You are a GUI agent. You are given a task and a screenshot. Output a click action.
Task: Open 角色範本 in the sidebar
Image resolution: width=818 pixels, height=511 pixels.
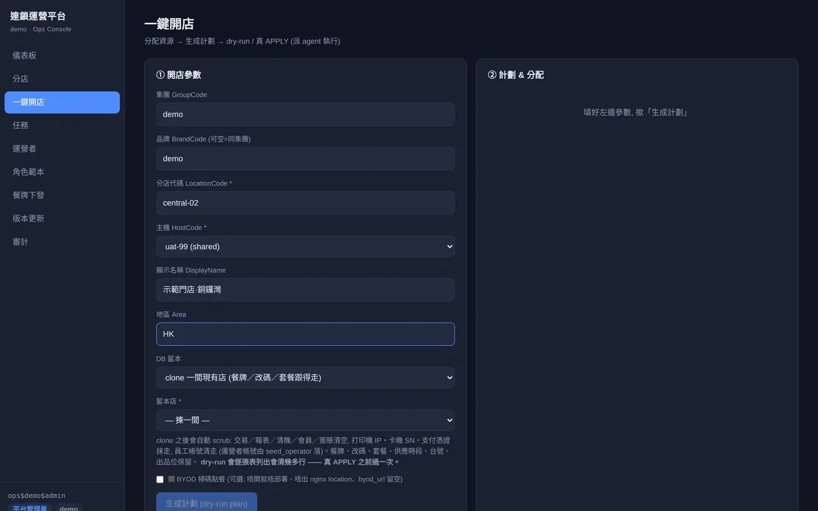[62, 172]
